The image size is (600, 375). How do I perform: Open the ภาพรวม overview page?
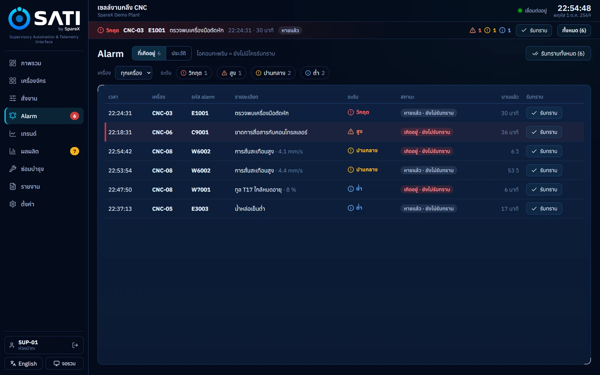click(44, 63)
